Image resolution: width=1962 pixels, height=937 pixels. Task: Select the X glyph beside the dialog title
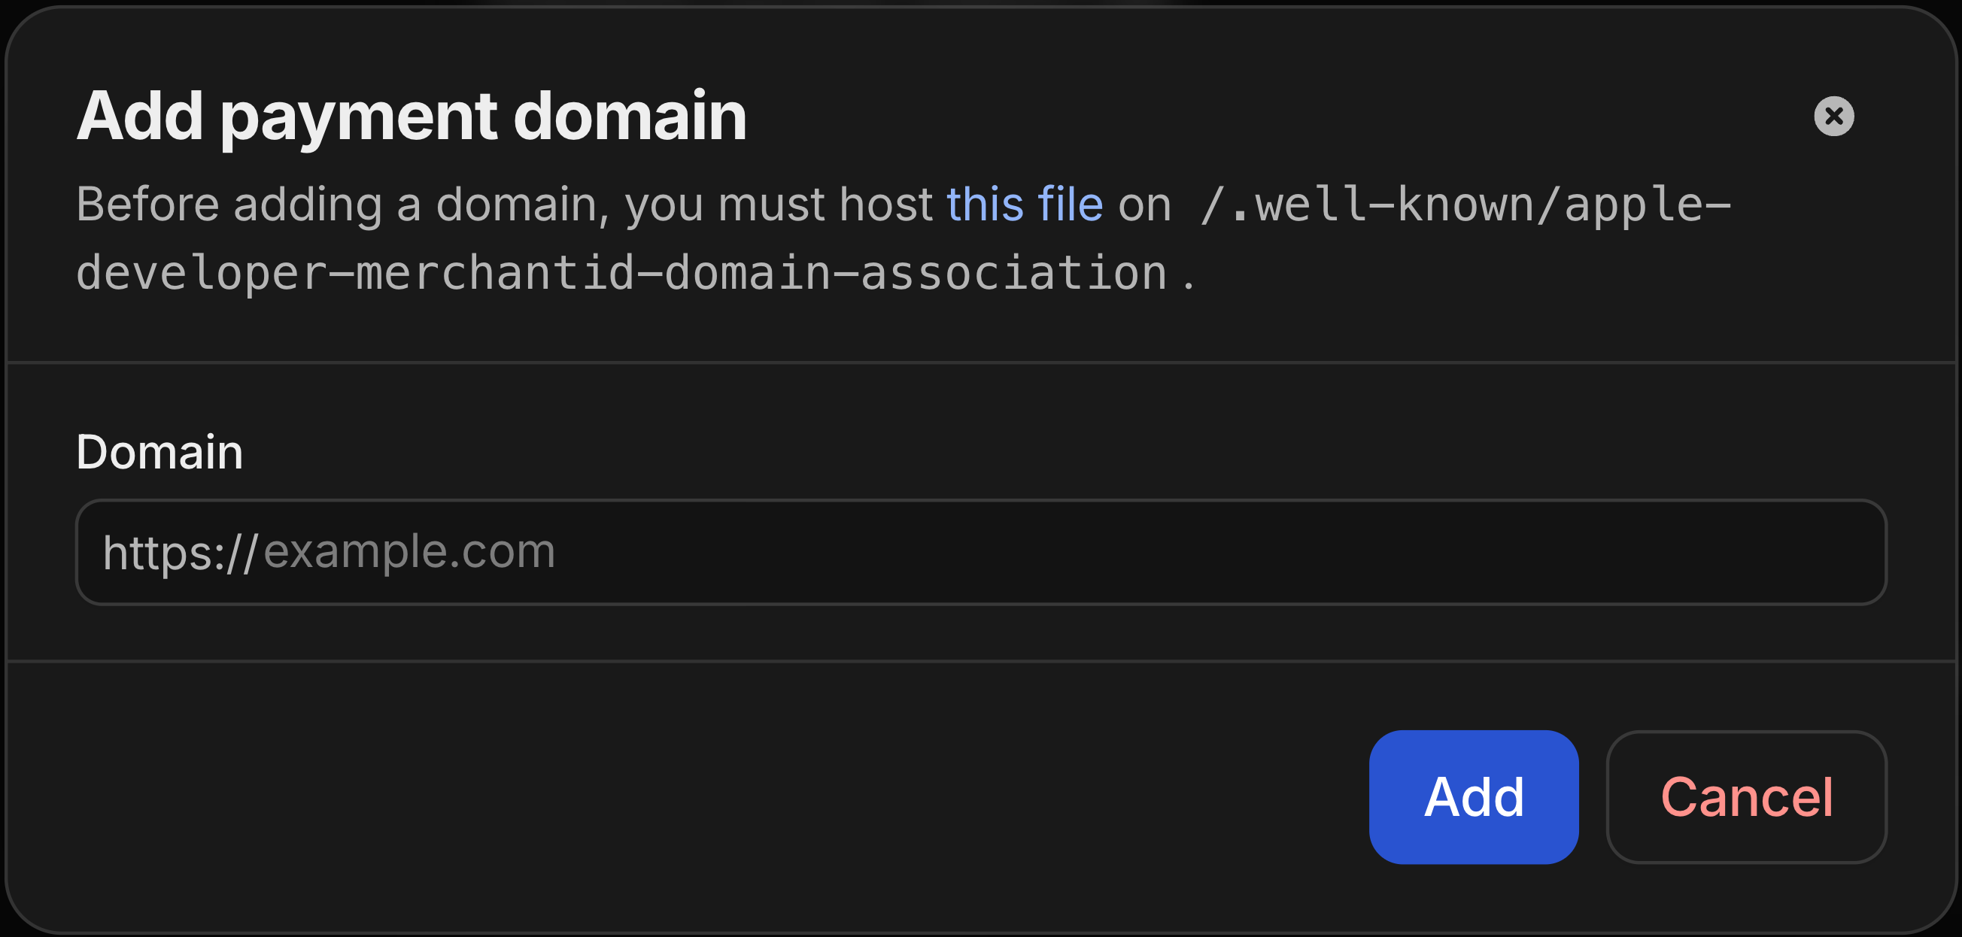coord(1835,115)
